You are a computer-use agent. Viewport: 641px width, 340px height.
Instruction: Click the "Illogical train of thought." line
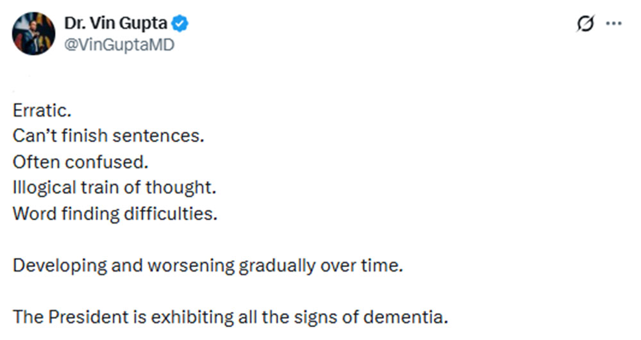[x=112, y=188]
